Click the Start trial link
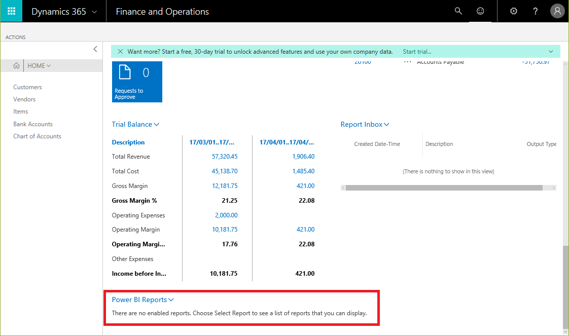The width and height of the screenshot is (569, 336). [417, 52]
